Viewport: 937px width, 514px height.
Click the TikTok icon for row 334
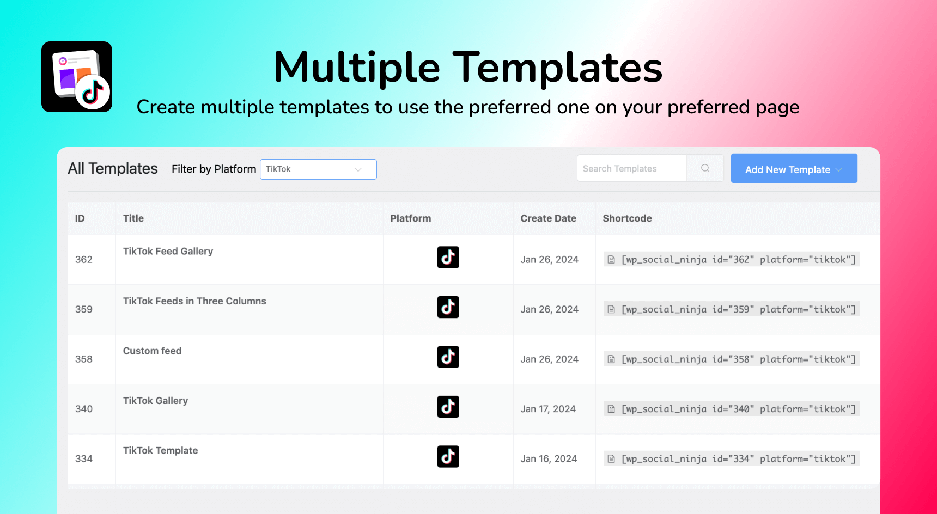(448, 456)
